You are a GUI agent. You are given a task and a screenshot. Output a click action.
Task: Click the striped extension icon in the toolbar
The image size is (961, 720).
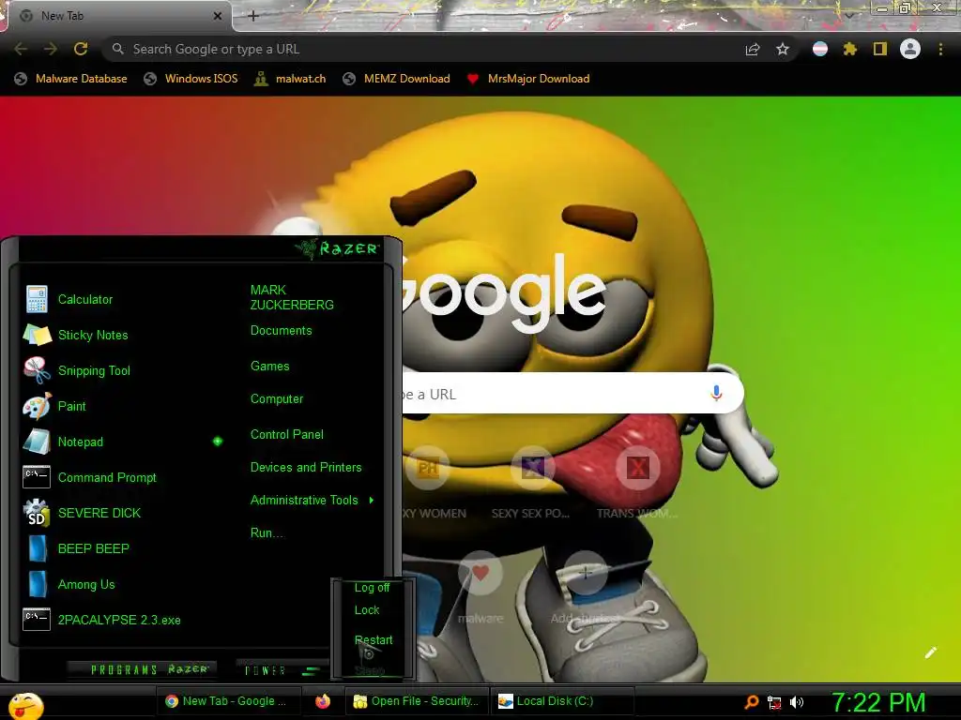click(820, 49)
